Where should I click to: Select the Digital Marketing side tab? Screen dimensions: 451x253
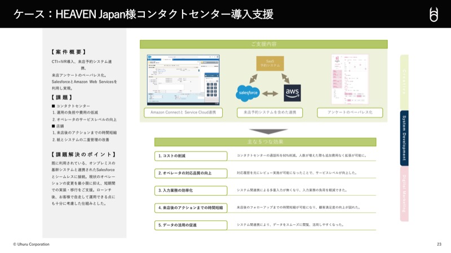[x=404, y=194]
